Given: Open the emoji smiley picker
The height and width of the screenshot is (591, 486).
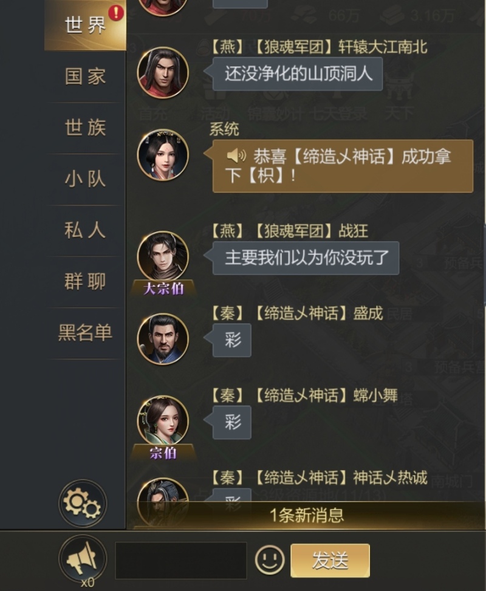Looking at the screenshot, I should tap(270, 559).
